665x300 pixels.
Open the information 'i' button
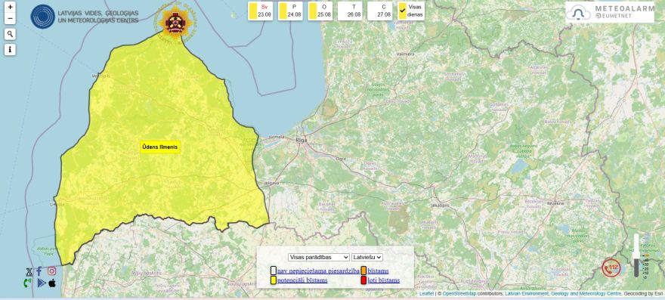[x=10, y=50]
